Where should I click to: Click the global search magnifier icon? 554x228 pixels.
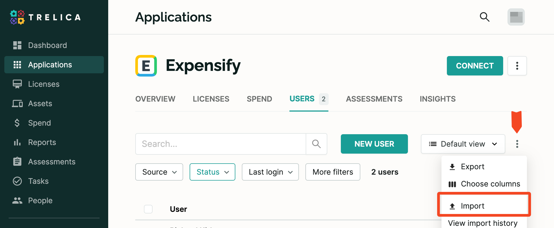(484, 17)
